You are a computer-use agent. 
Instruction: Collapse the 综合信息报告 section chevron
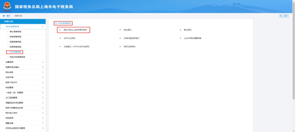pyautogui.click(x=42, y=26)
